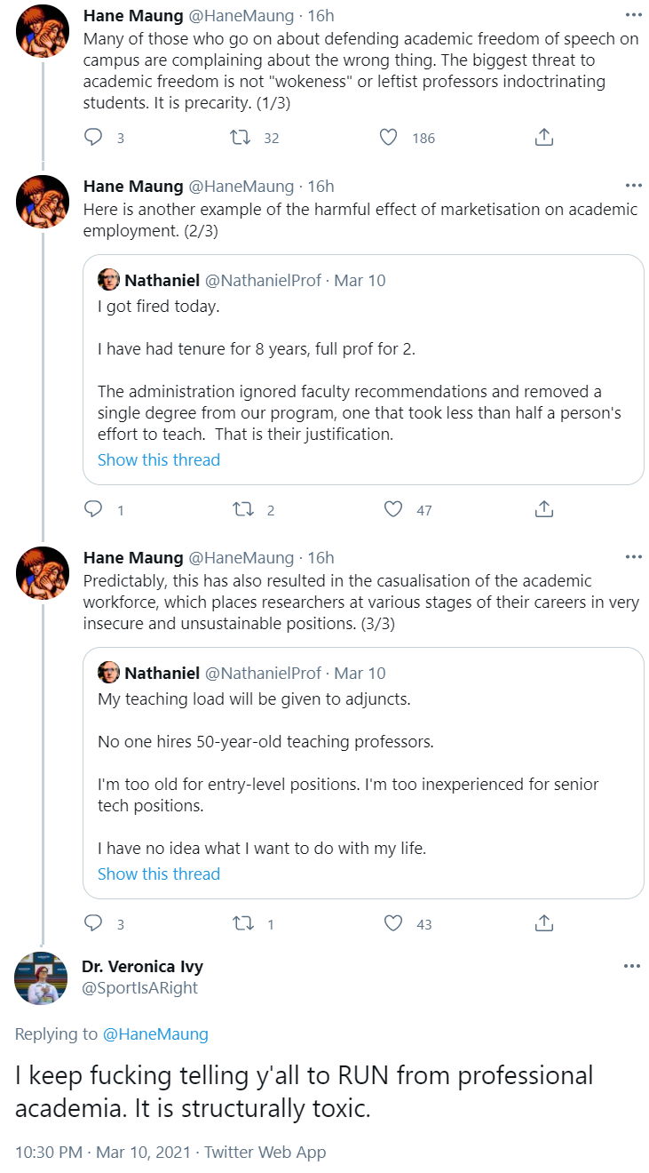
Task: Open more options menu on the (3/3) tweet
Action: 633,557
